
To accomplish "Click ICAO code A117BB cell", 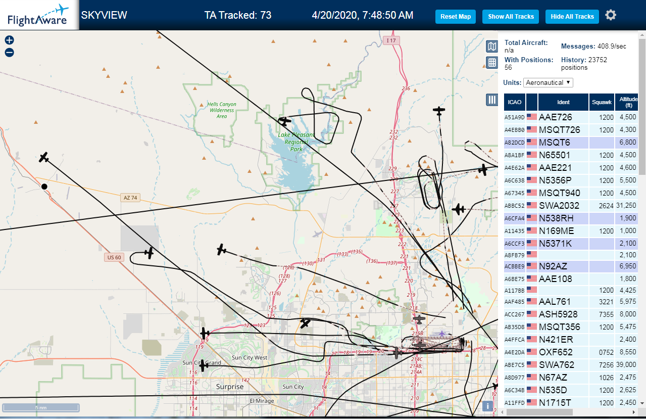I will (514, 291).
